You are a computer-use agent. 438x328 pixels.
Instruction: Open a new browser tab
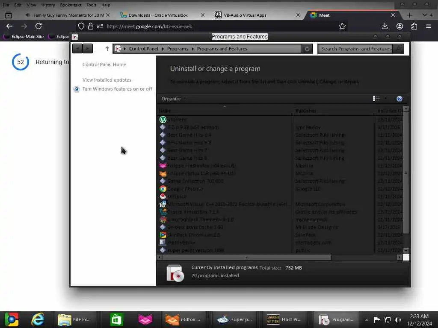coord(409,15)
